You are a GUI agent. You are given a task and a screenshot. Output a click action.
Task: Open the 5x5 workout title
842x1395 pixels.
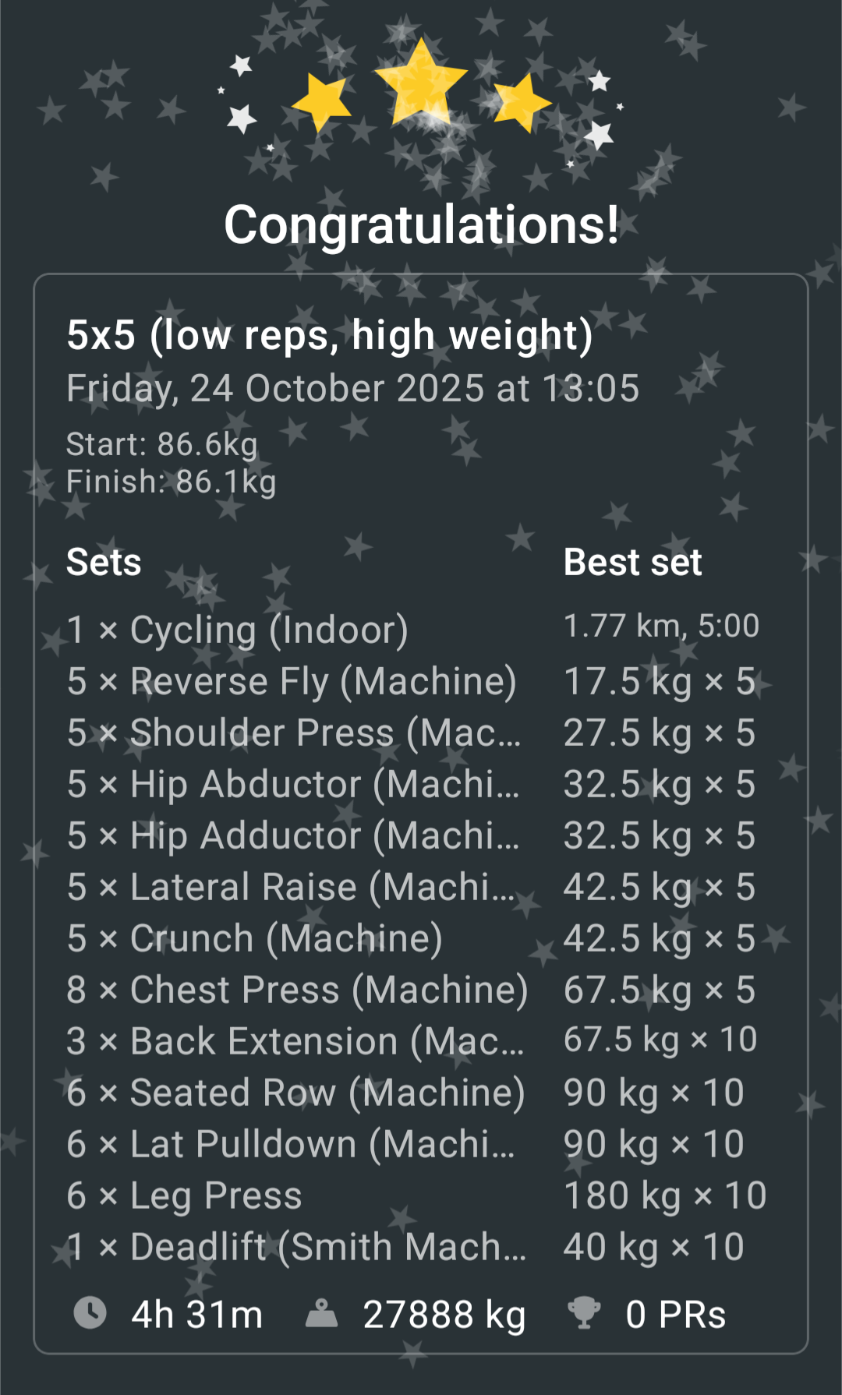pyautogui.click(x=330, y=335)
